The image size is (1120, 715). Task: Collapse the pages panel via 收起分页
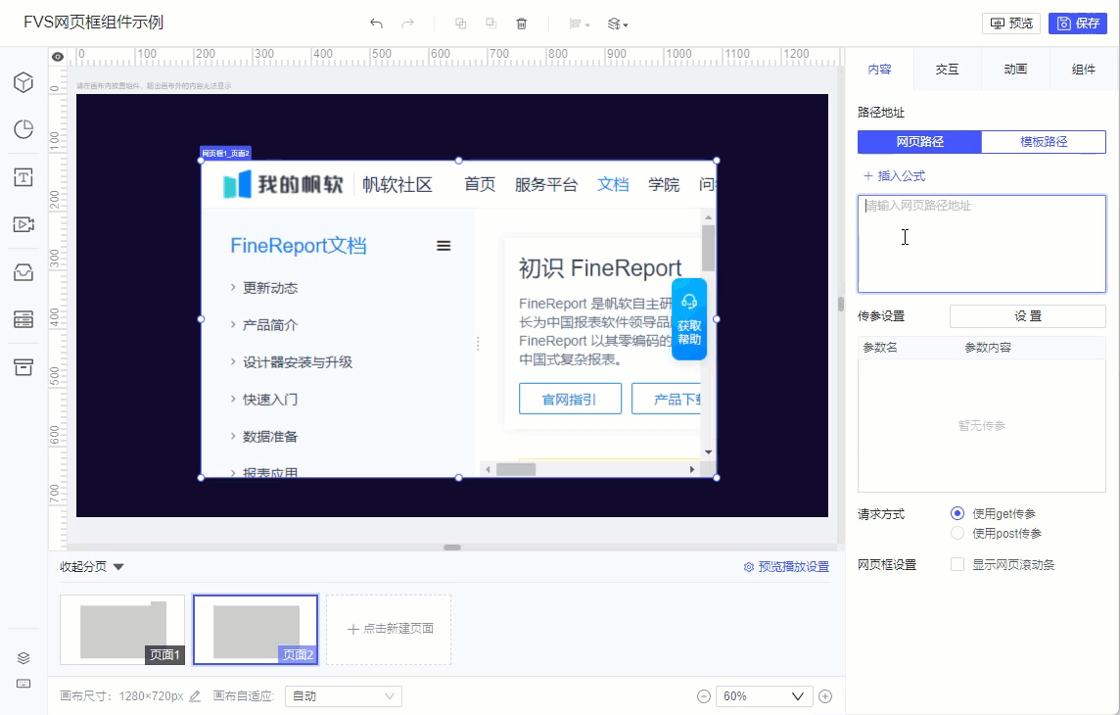point(91,566)
